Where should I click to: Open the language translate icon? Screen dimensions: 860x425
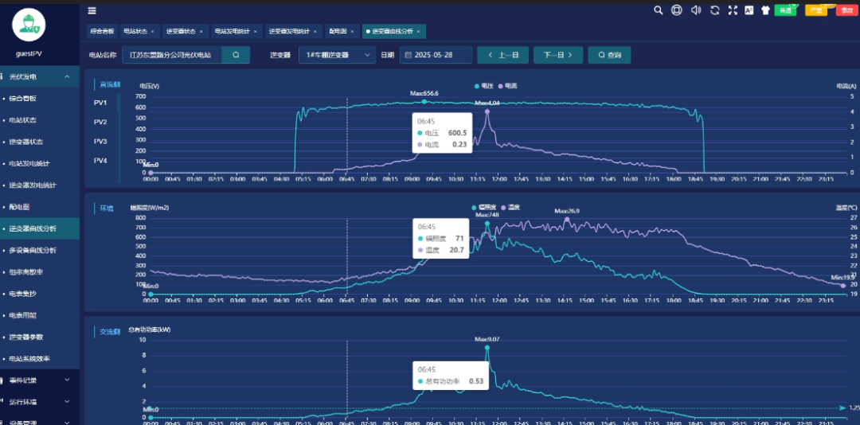pyautogui.click(x=749, y=10)
